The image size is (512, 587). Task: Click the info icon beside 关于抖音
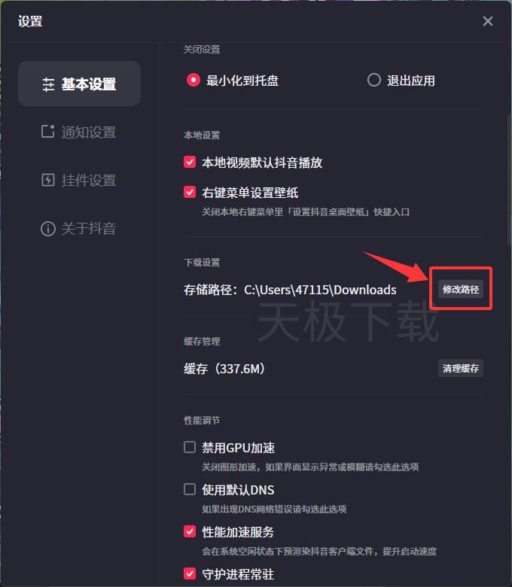click(48, 228)
